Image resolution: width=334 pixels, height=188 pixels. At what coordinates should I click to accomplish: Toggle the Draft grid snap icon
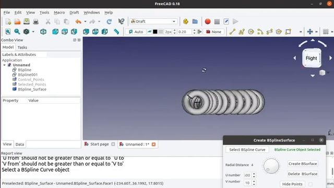(326, 32)
